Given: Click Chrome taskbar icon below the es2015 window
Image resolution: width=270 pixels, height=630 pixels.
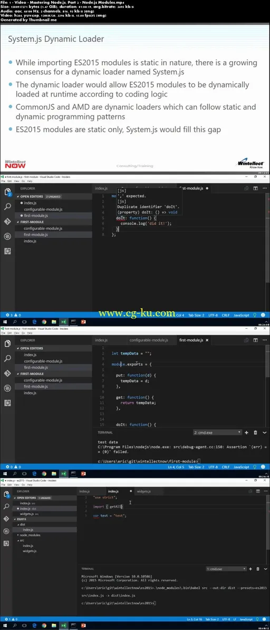Looking at the screenshot, I should coord(44,626).
